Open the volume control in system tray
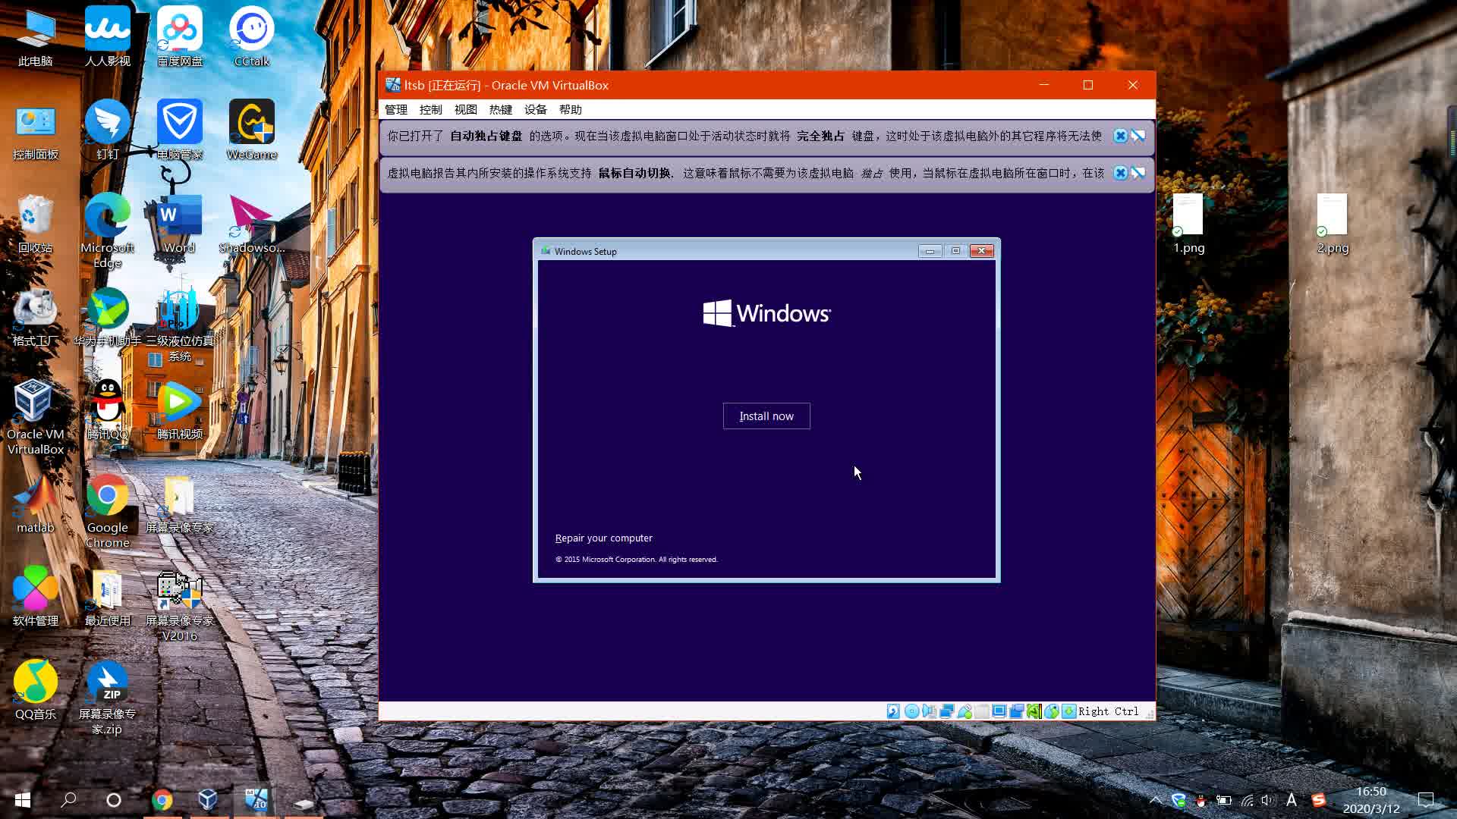 pos(1267,799)
